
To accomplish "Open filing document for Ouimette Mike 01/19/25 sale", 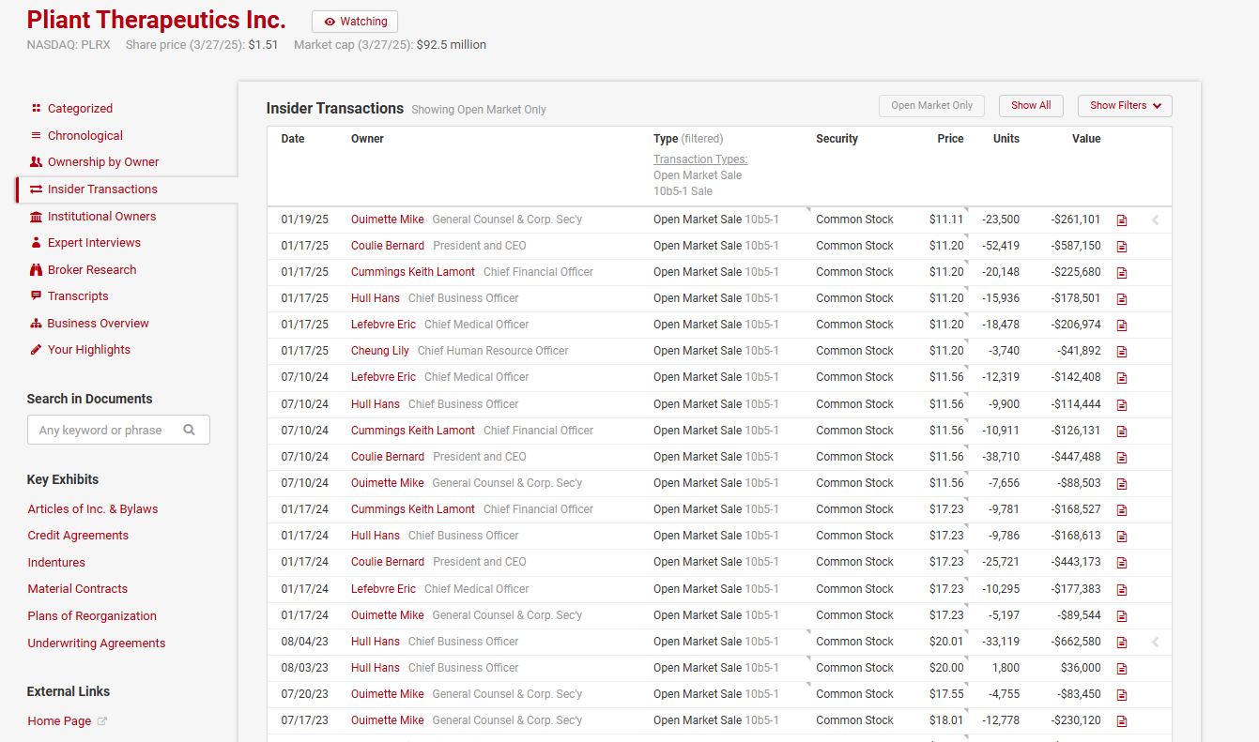I will pos(1122,220).
